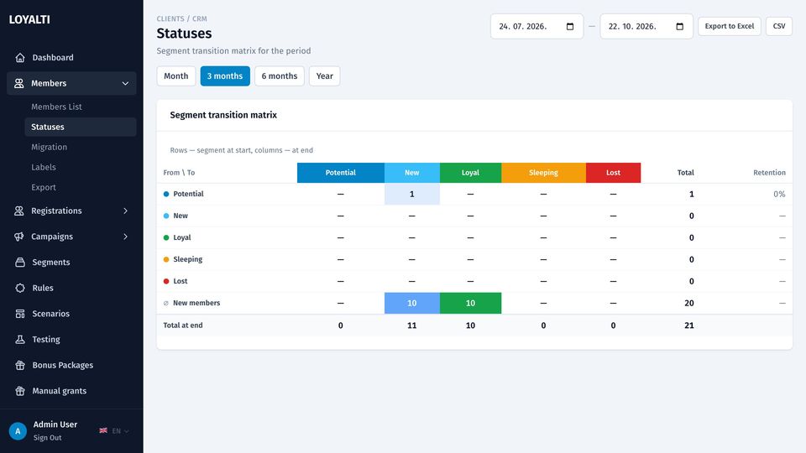Open Members List page

[x=56, y=107]
